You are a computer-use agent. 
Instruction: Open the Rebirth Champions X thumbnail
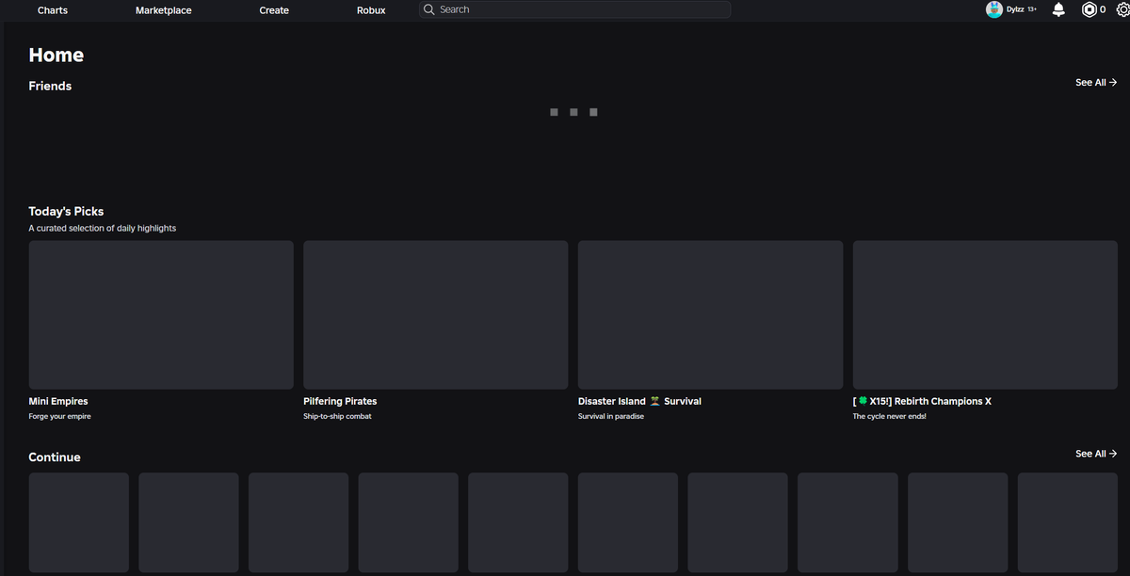tap(985, 314)
